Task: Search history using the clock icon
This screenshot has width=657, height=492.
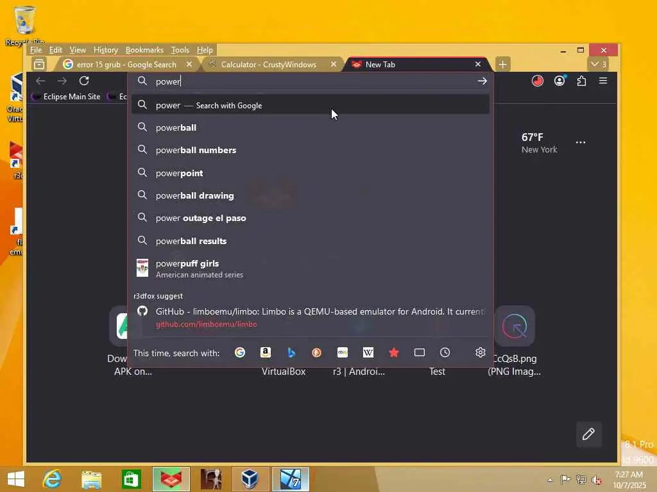Action: [445, 353]
